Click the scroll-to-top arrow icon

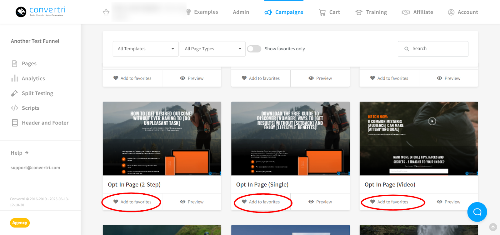pyautogui.click(x=493, y=227)
